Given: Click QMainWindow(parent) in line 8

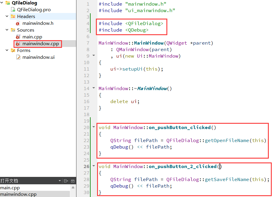Looking at the screenshot, I should click(x=144, y=50).
